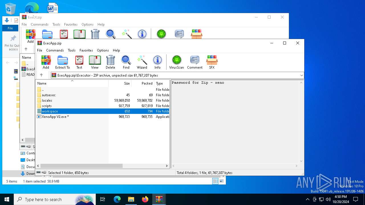Click Find toolbar icon in ExecApp.zip

[x=126, y=62]
